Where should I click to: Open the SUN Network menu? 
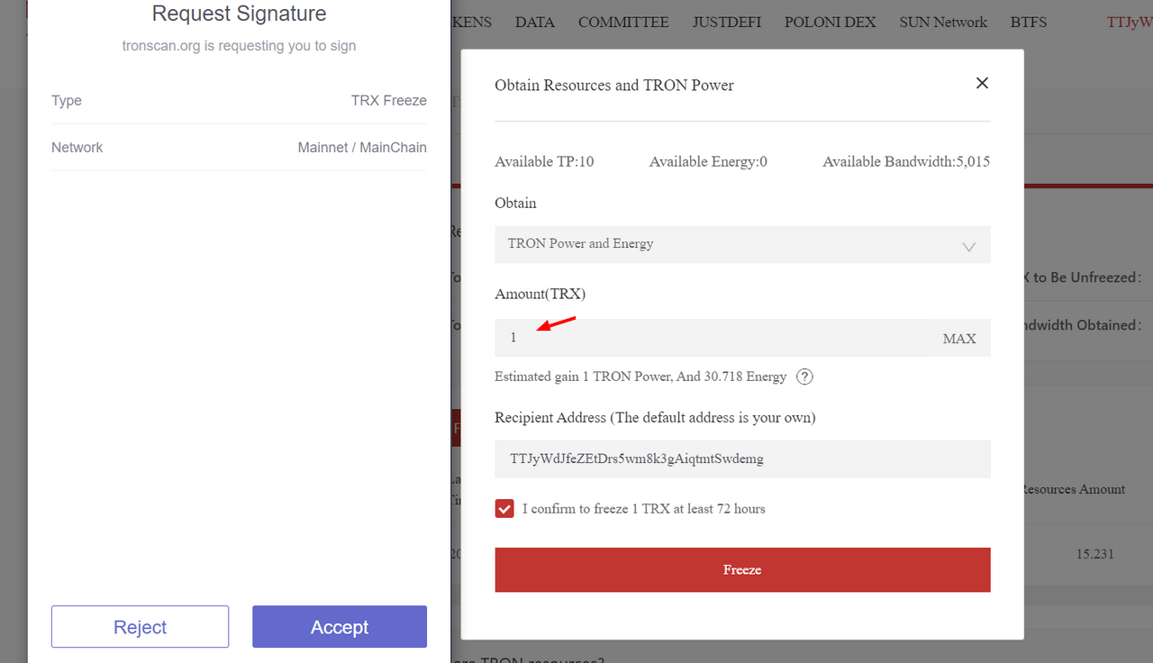click(x=943, y=23)
